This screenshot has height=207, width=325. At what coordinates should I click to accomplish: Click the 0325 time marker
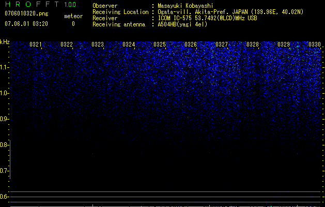160,45
